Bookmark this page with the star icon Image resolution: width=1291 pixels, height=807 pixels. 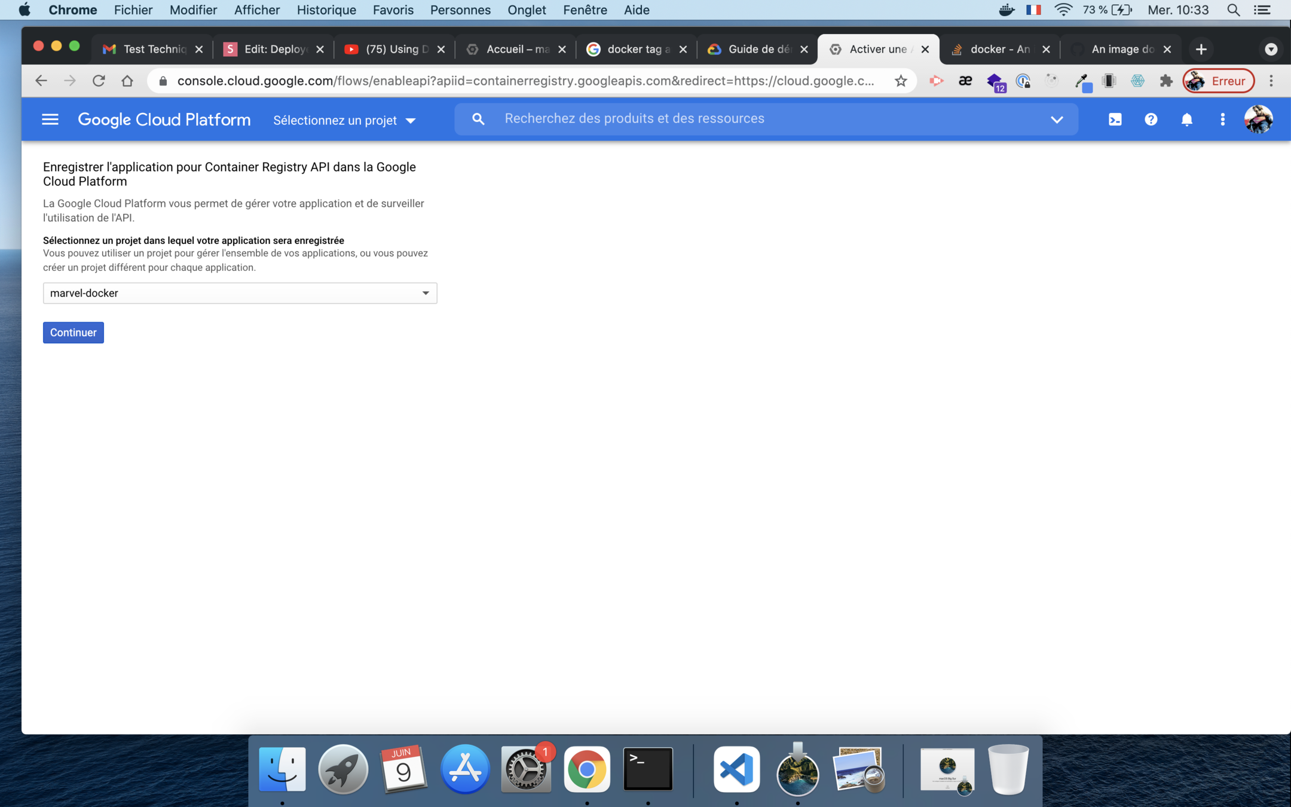(x=901, y=81)
